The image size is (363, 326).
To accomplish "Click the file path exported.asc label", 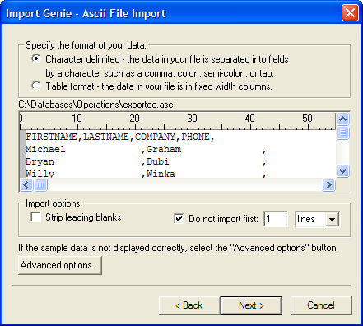I will (x=95, y=105).
